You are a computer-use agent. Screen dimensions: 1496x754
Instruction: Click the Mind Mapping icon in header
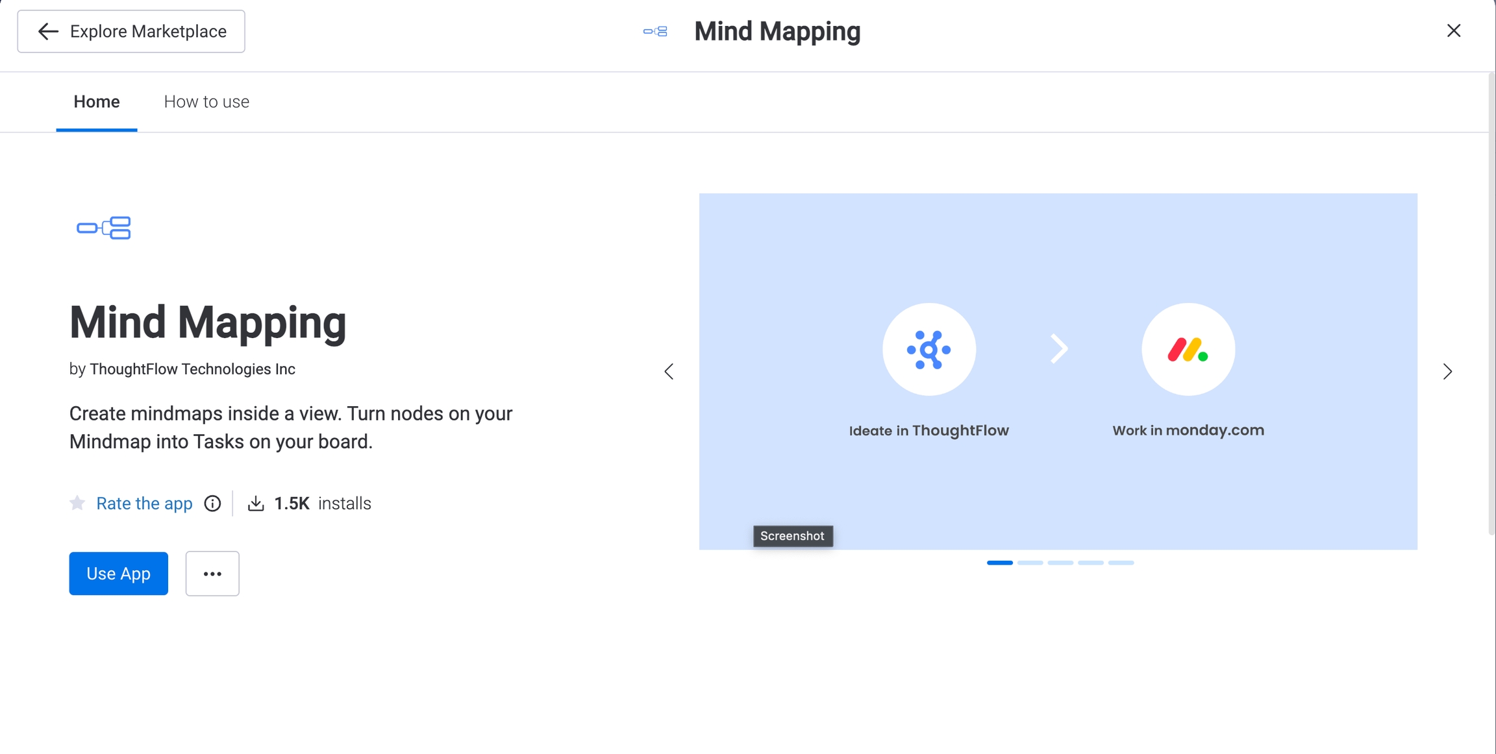655,31
